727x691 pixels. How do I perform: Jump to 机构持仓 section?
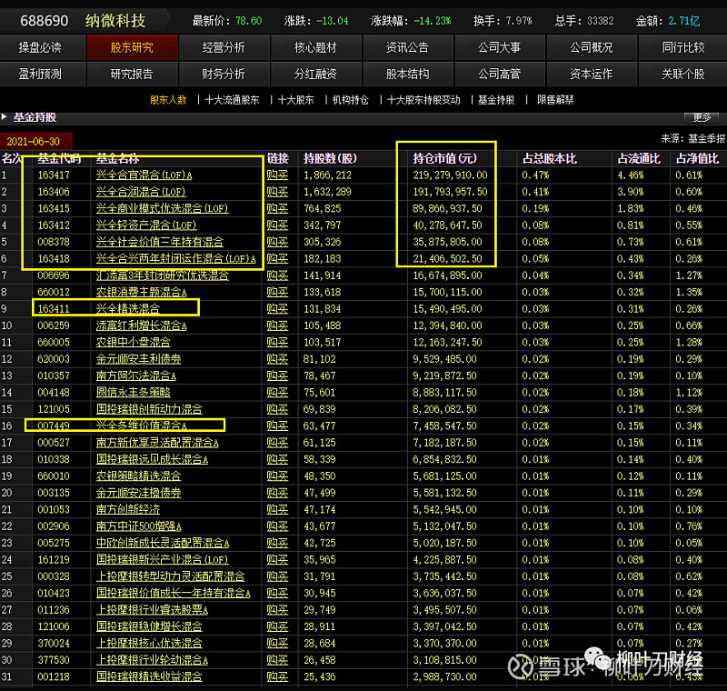[351, 100]
